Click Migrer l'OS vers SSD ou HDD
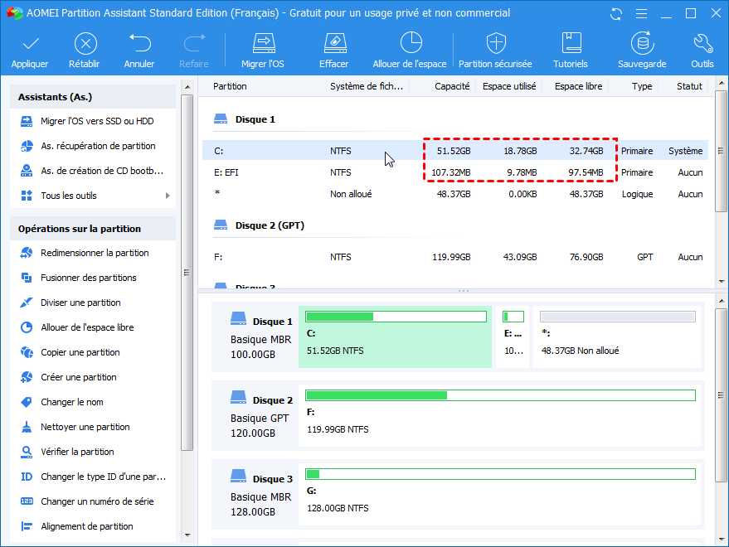This screenshot has width=729, height=547. pyautogui.click(x=96, y=121)
